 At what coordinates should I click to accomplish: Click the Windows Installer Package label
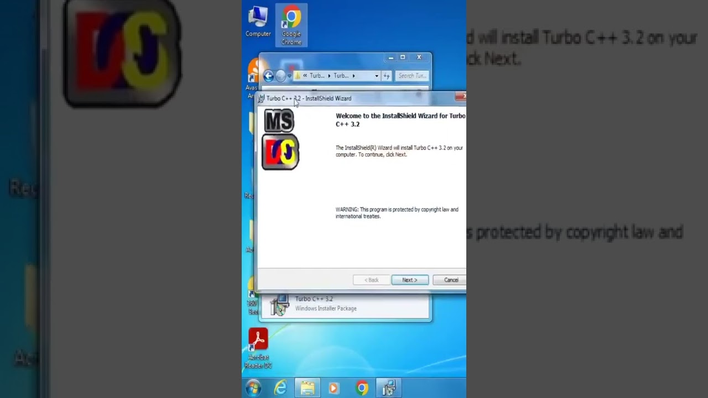pyautogui.click(x=326, y=308)
